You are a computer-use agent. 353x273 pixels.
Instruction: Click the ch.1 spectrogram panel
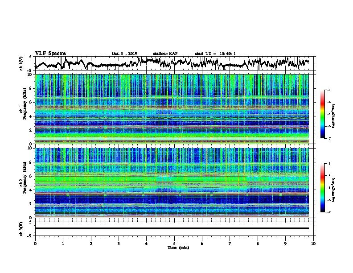[172, 109]
